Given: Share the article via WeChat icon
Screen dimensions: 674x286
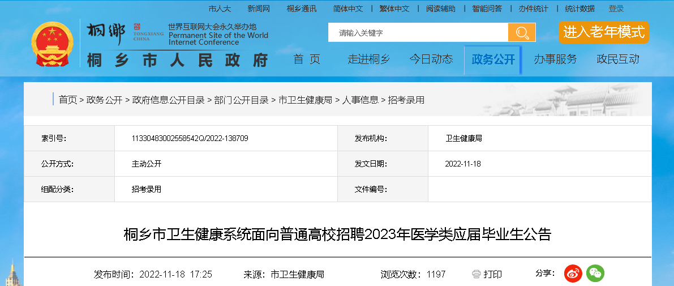Looking at the screenshot, I should click(595, 274).
